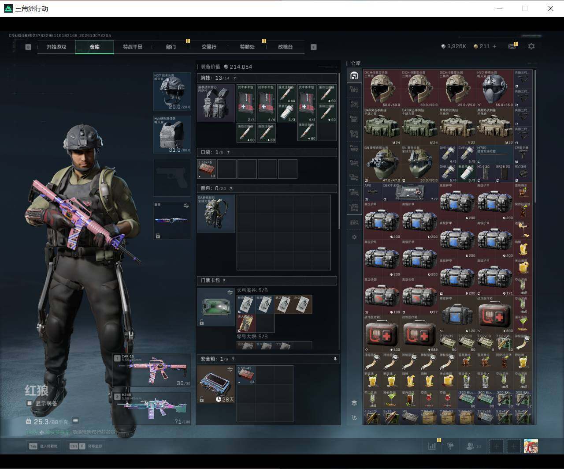Click the sort icon at warehouse sidebar bottom
Viewport: 564px width, 469px height.
coord(354,418)
